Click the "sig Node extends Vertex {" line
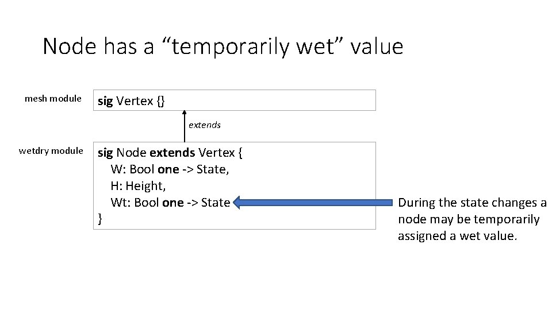This screenshot has height=310, width=552. tap(170, 153)
